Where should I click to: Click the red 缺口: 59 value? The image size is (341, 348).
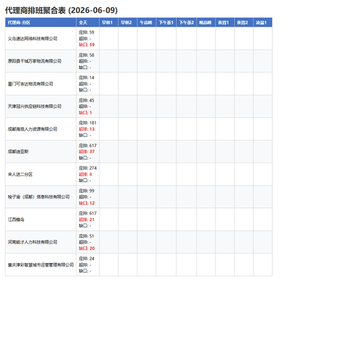[87, 45]
